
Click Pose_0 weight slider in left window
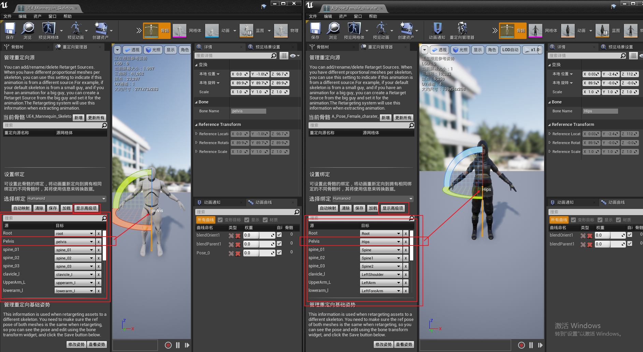tap(259, 253)
